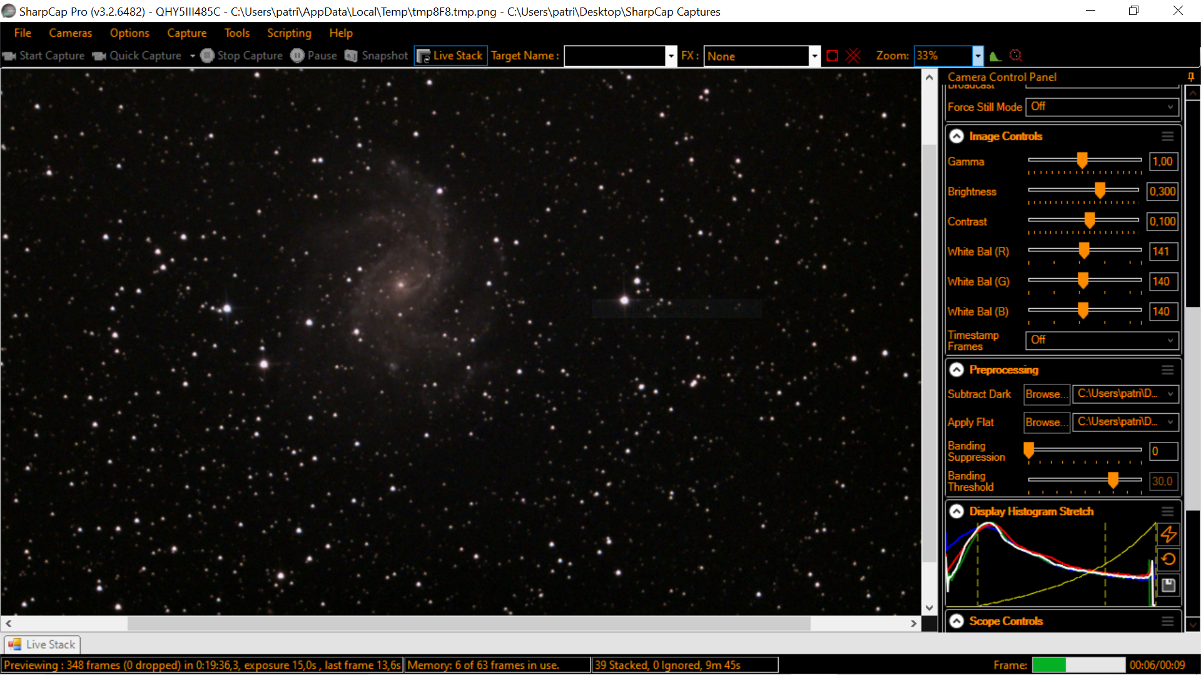Open the Zoom level dropdown
This screenshot has width=1201, height=675.
[978, 56]
